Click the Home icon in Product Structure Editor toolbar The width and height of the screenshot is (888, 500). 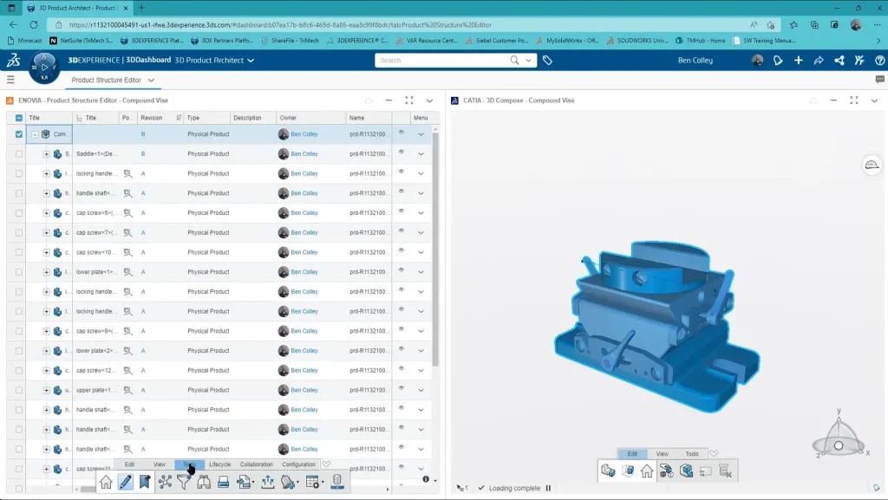point(106,482)
